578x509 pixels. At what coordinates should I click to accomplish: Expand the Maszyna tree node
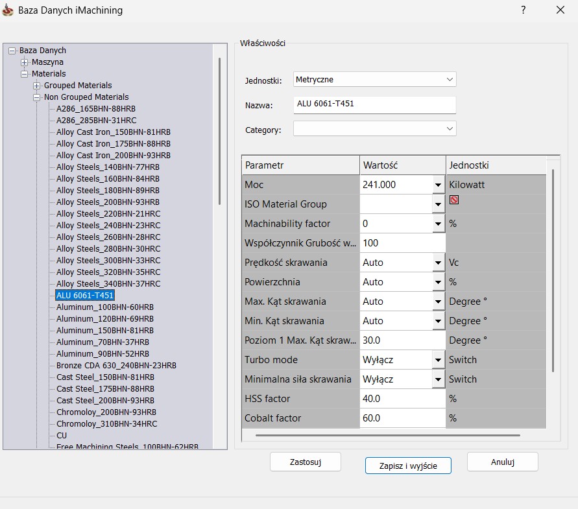point(25,62)
